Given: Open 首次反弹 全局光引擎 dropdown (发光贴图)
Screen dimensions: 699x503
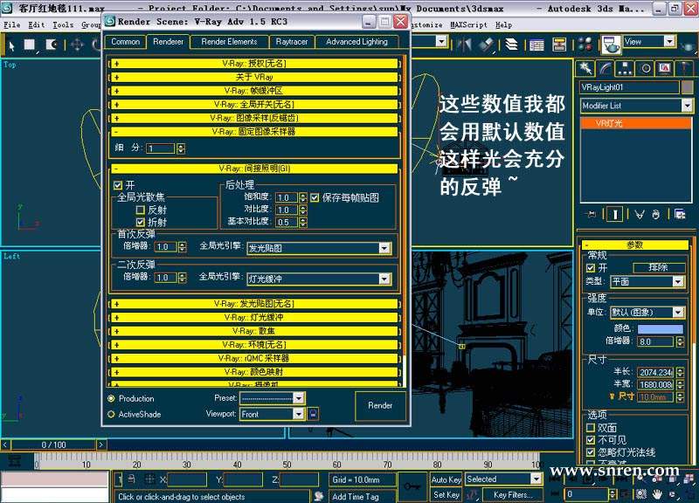Looking at the screenshot, I should (319, 248).
